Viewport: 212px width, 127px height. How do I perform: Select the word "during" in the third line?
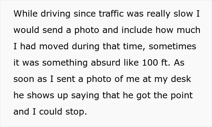coord(86,47)
